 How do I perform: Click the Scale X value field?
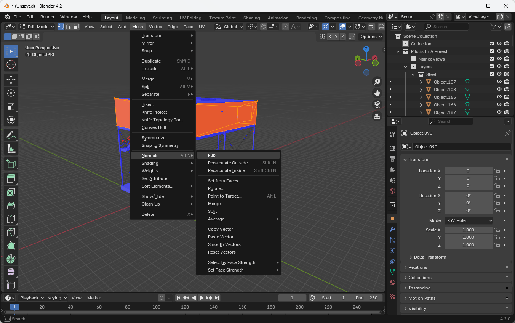tap(469, 230)
